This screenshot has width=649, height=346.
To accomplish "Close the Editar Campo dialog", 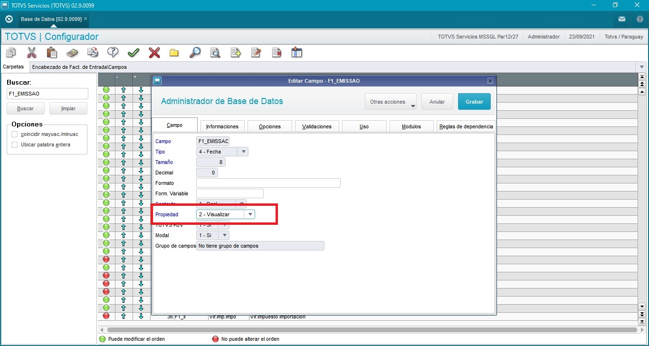I will [490, 81].
